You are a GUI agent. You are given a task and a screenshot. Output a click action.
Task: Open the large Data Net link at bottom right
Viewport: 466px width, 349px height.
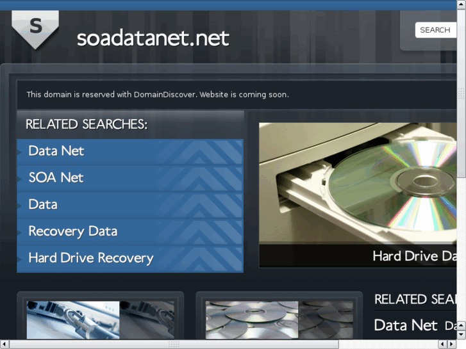click(x=406, y=325)
